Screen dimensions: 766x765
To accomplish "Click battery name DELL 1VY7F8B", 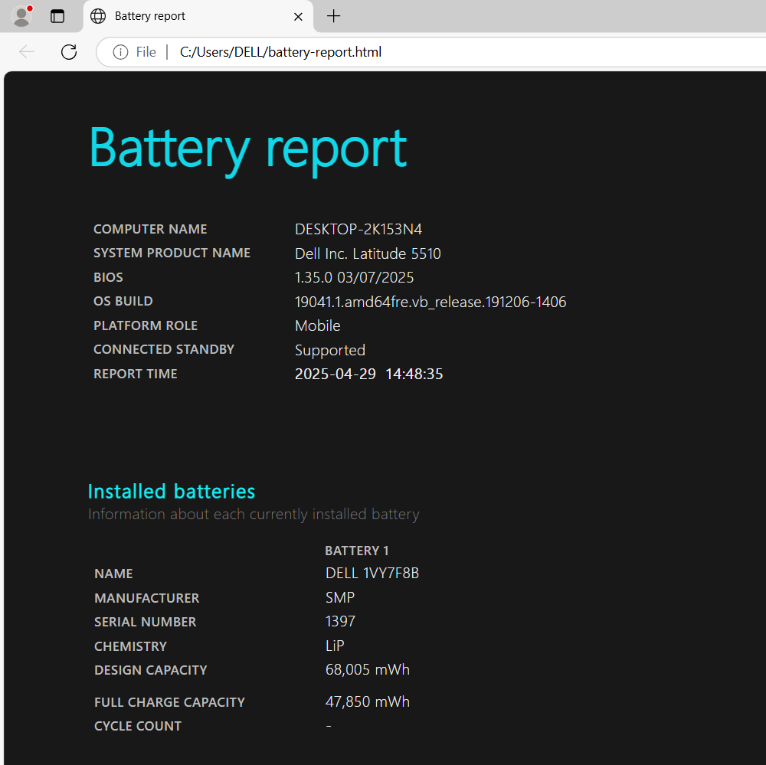I will 372,573.
